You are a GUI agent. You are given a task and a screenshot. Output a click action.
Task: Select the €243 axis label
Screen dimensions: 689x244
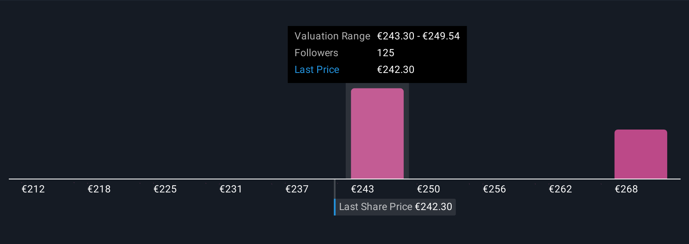tap(363, 189)
